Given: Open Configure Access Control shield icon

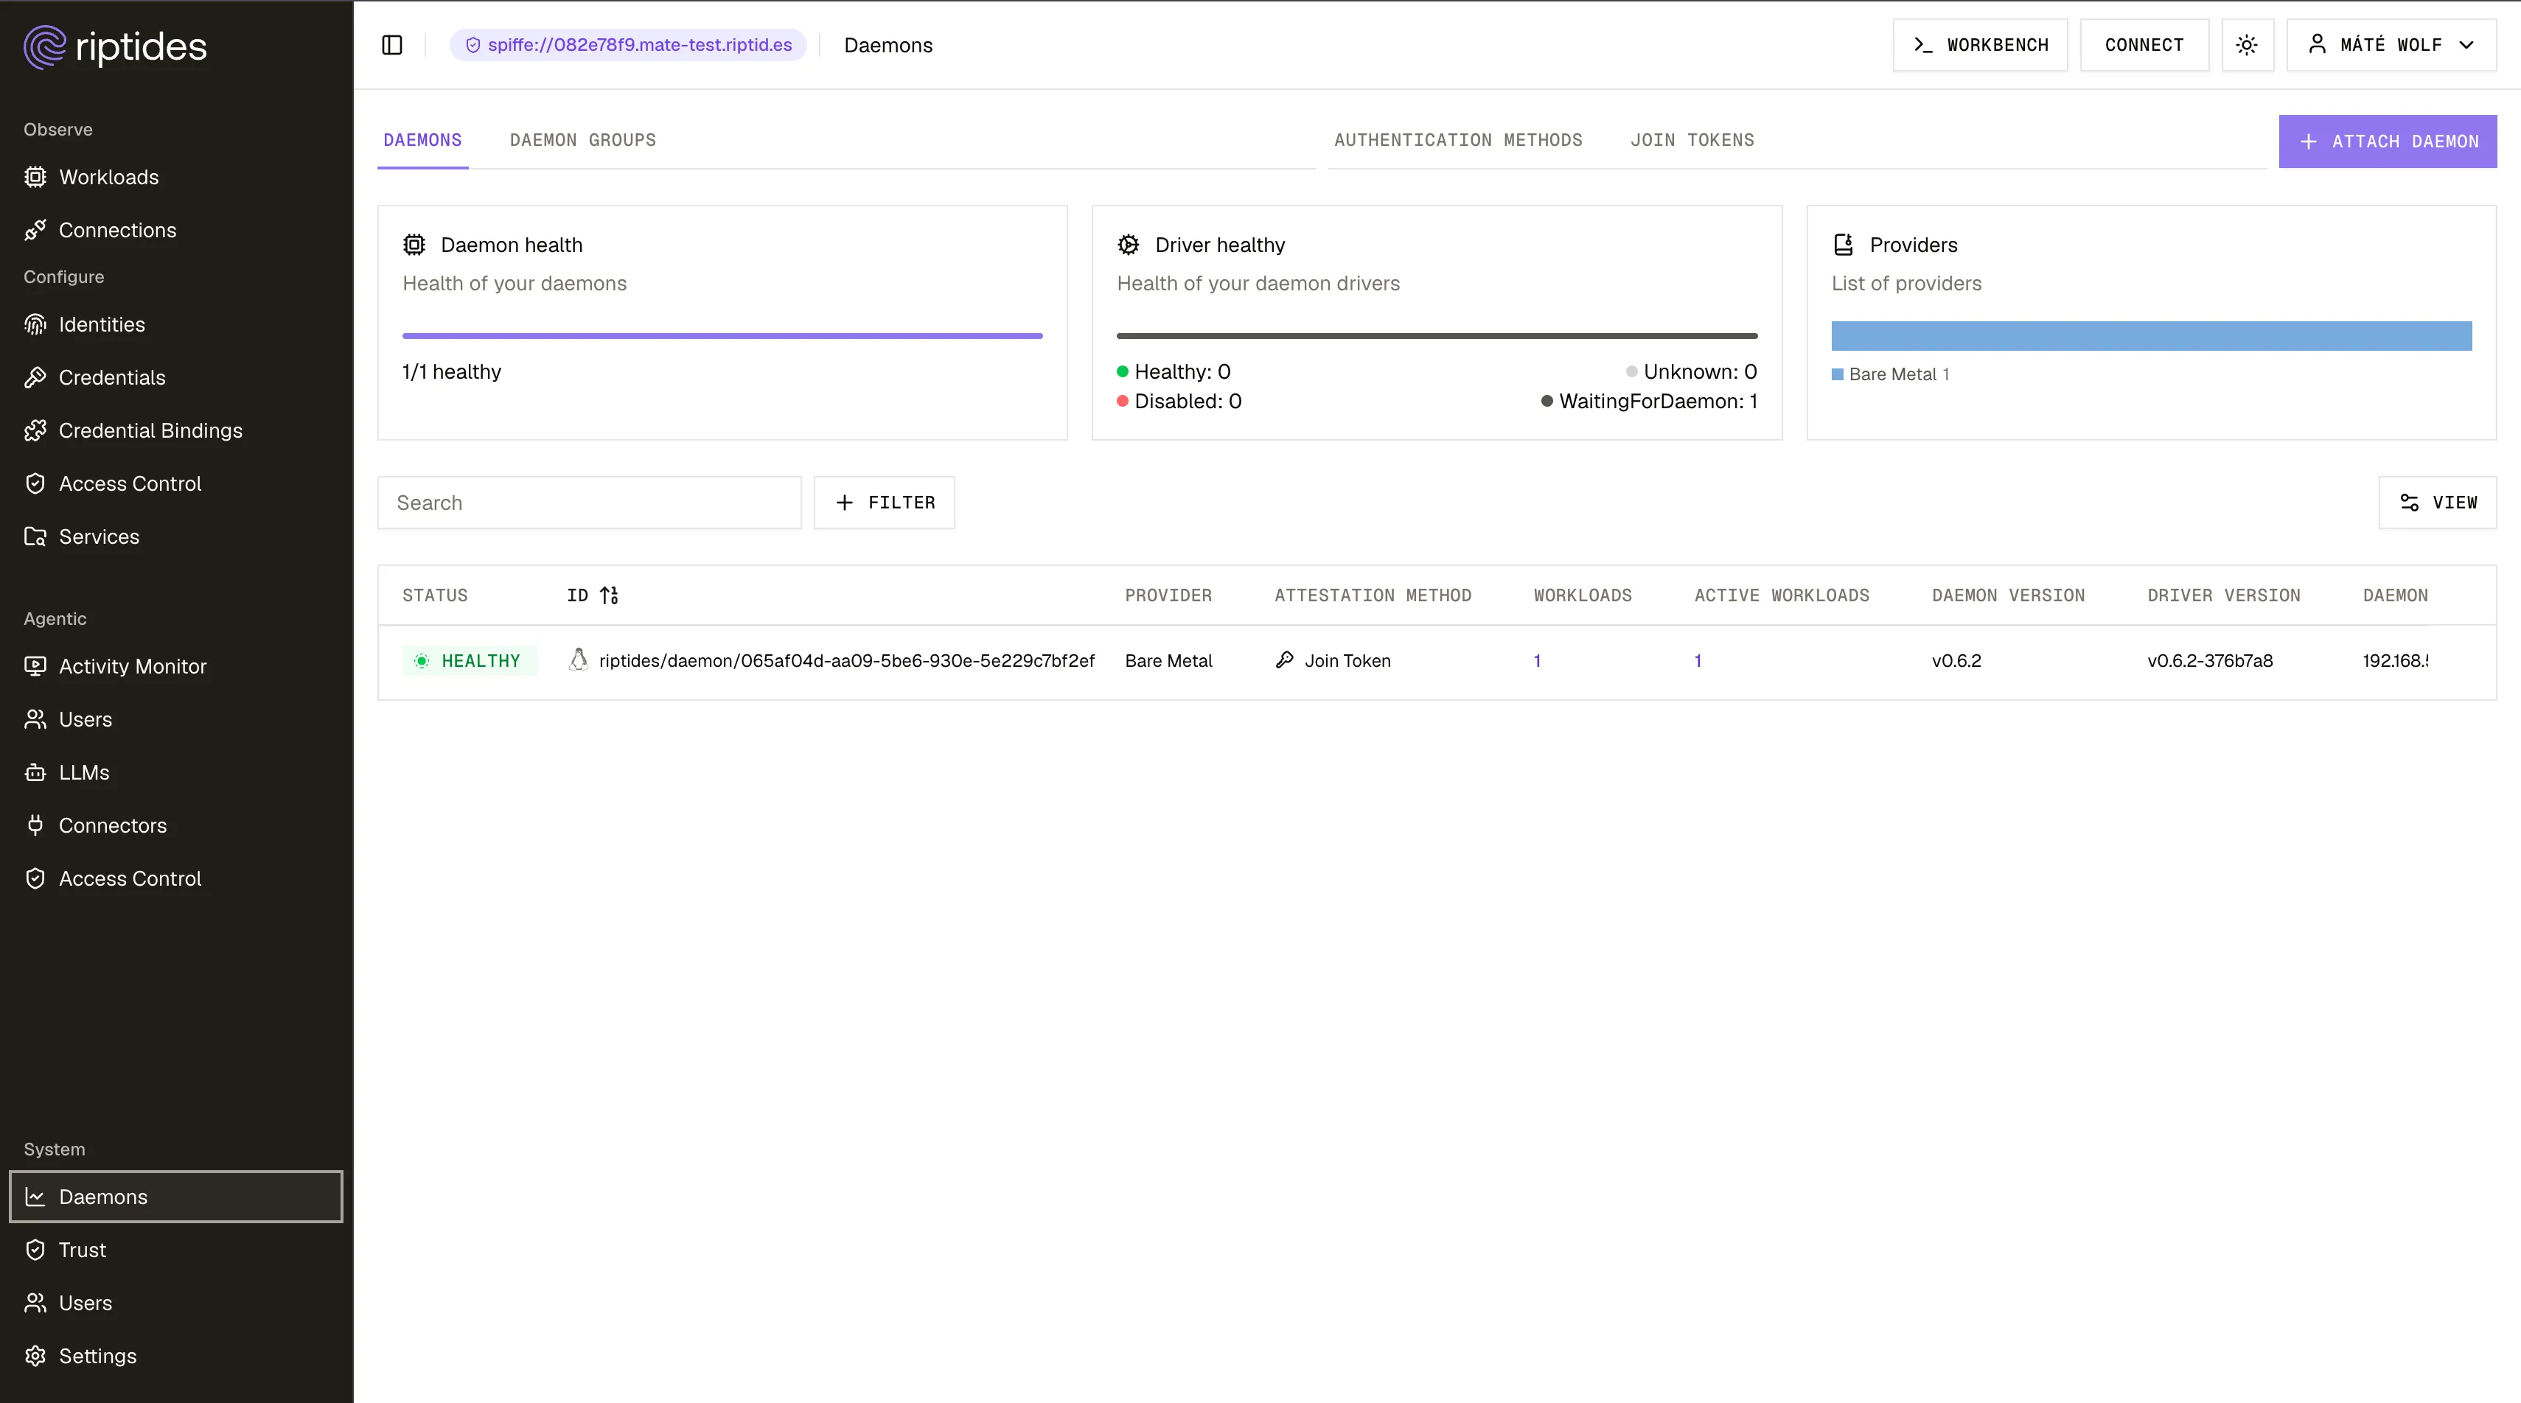Looking at the screenshot, I should click(35, 483).
